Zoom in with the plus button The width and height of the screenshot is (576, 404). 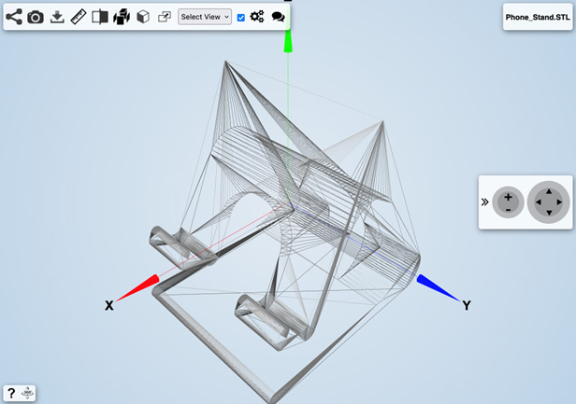pyautogui.click(x=508, y=197)
